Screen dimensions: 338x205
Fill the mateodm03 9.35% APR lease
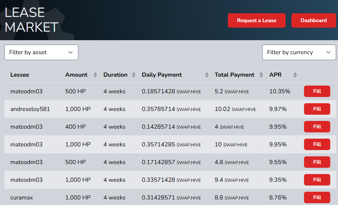(317, 180)
